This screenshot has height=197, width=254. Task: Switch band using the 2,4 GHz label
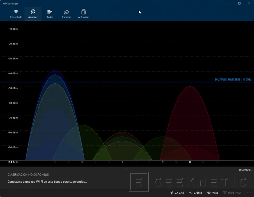coord(179,193)
